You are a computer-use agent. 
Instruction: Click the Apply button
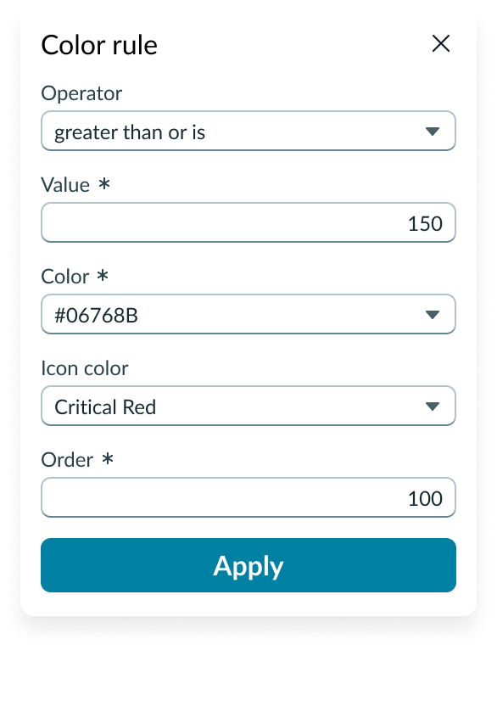tap(248, 565)
